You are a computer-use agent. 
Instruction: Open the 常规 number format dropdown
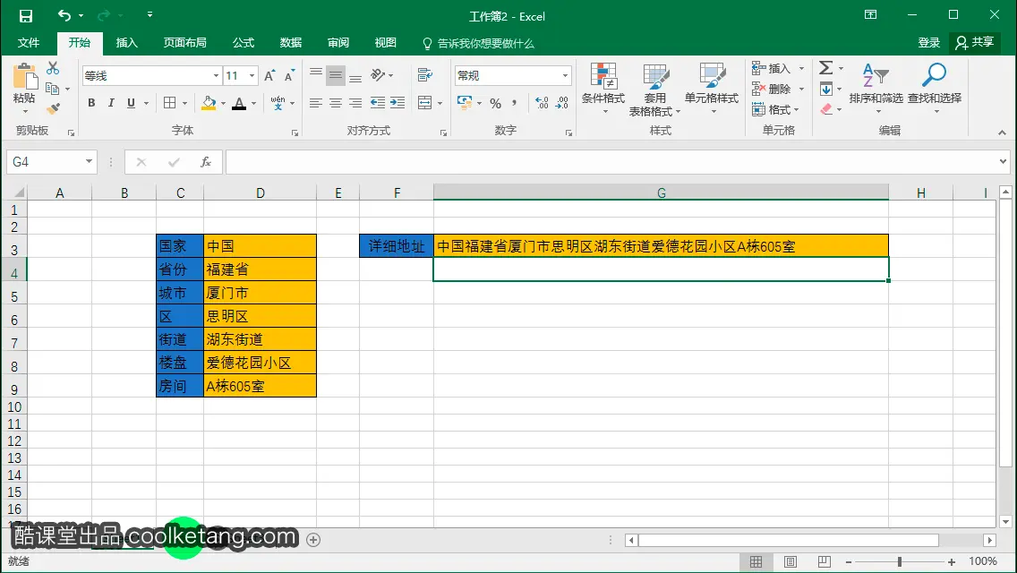(565, 76)
